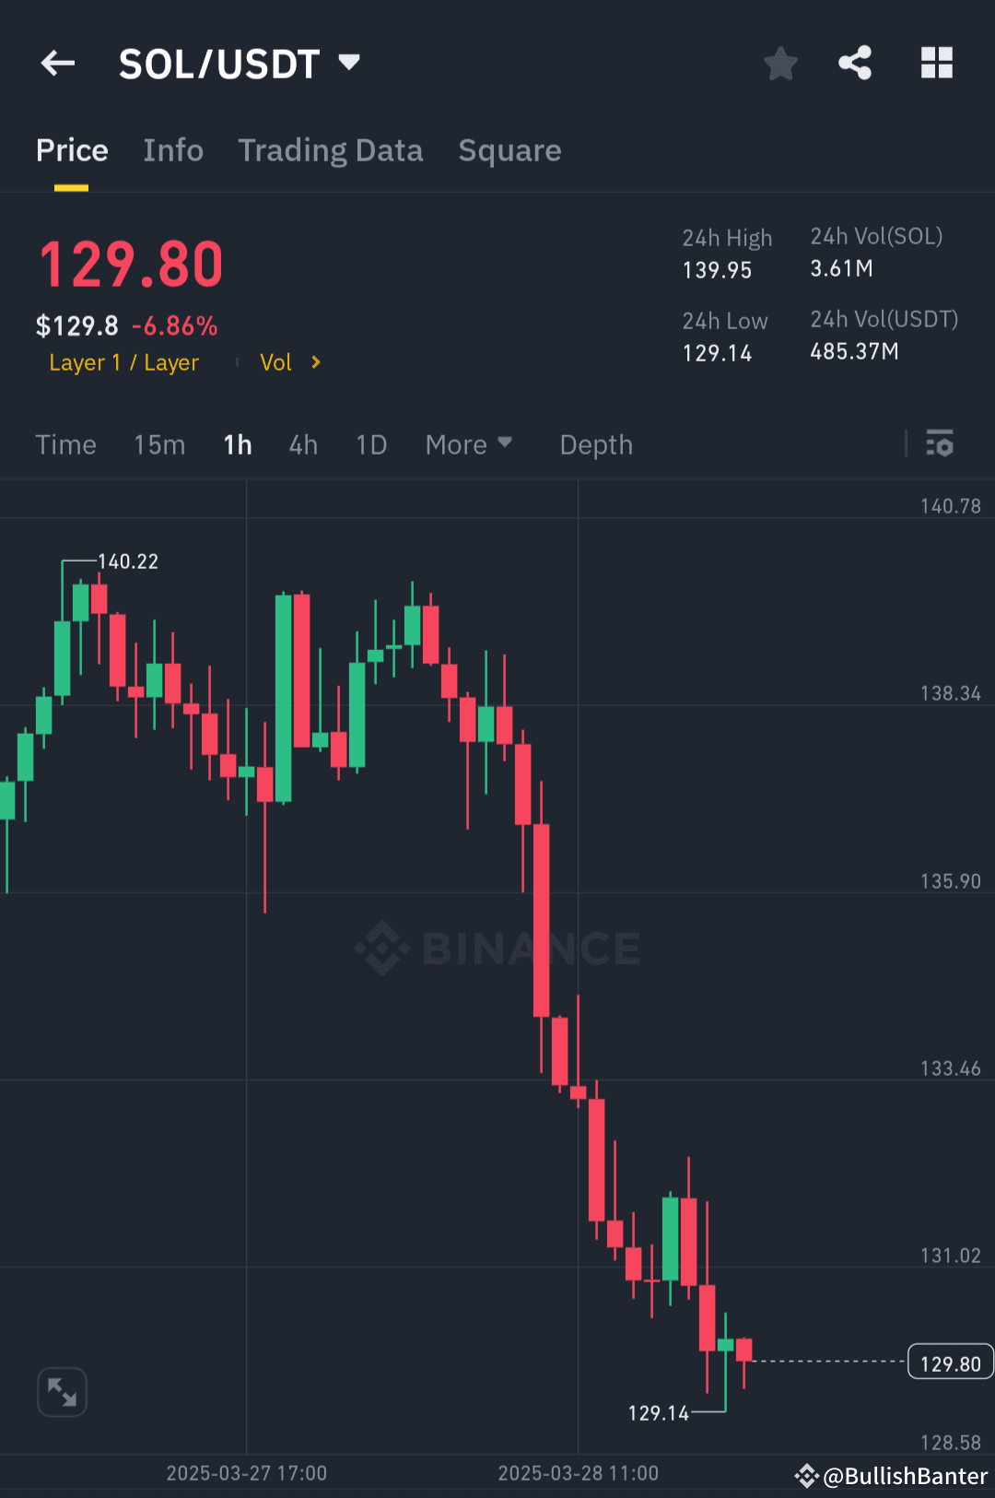This screenshot has height=1498, width=995.
Task: Select the 15m timeframe
Action: click(x=158, y=444)
